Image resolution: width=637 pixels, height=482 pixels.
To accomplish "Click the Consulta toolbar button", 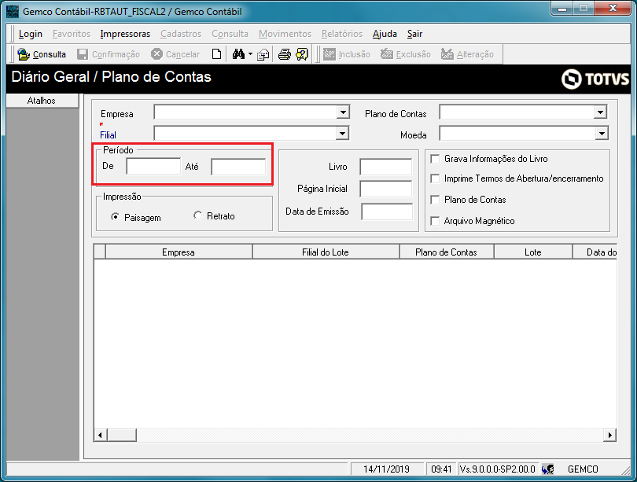I will tap(42, 54).
